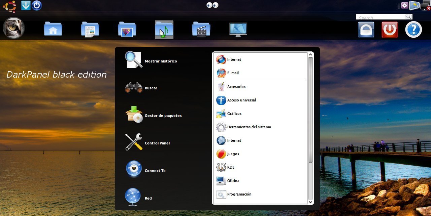Screen dimensions: 431x216
Task: Click the applications list scrollbar down arrow
Action: tap(310, 202)
